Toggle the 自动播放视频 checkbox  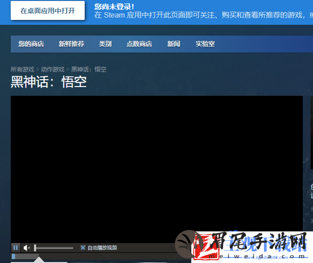[83, 247]
